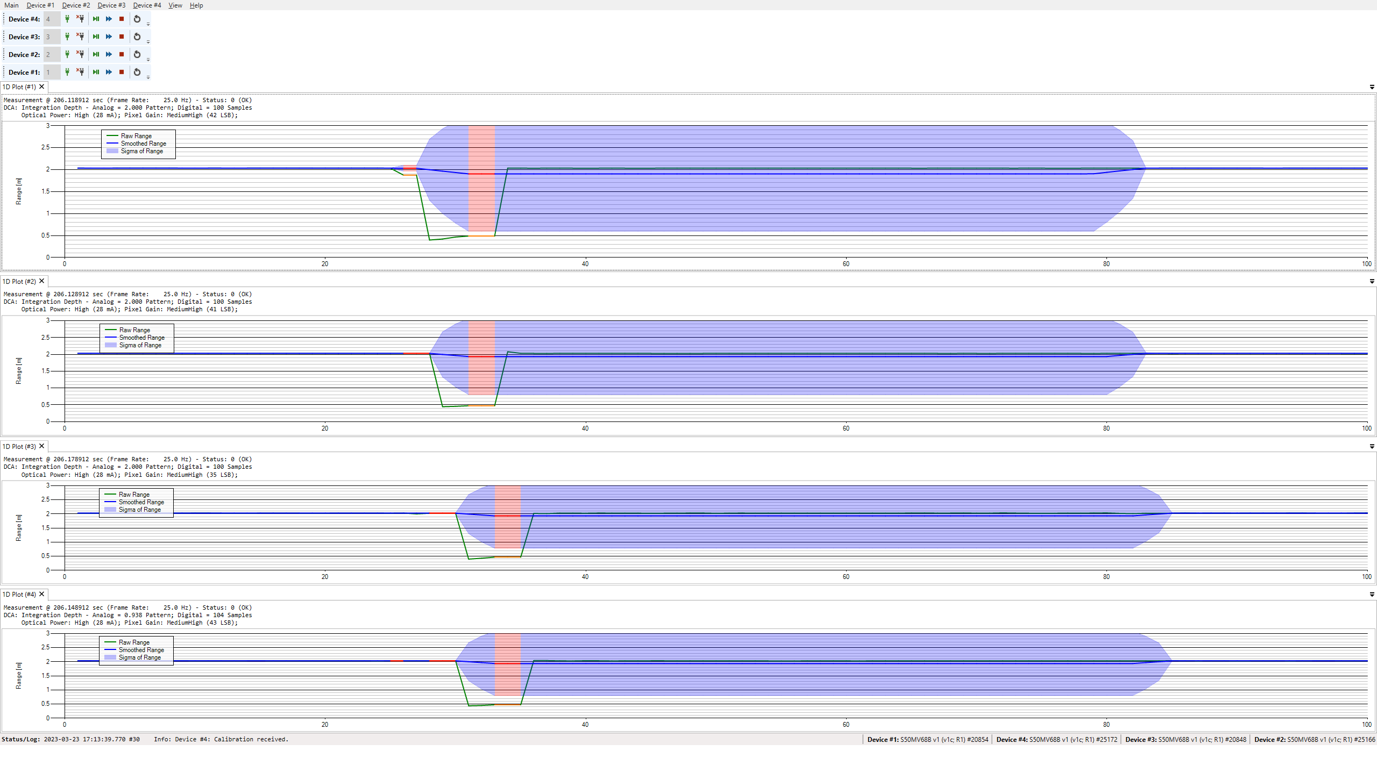
Task: Open the Help menu
Action: click(x=196, y=5)
